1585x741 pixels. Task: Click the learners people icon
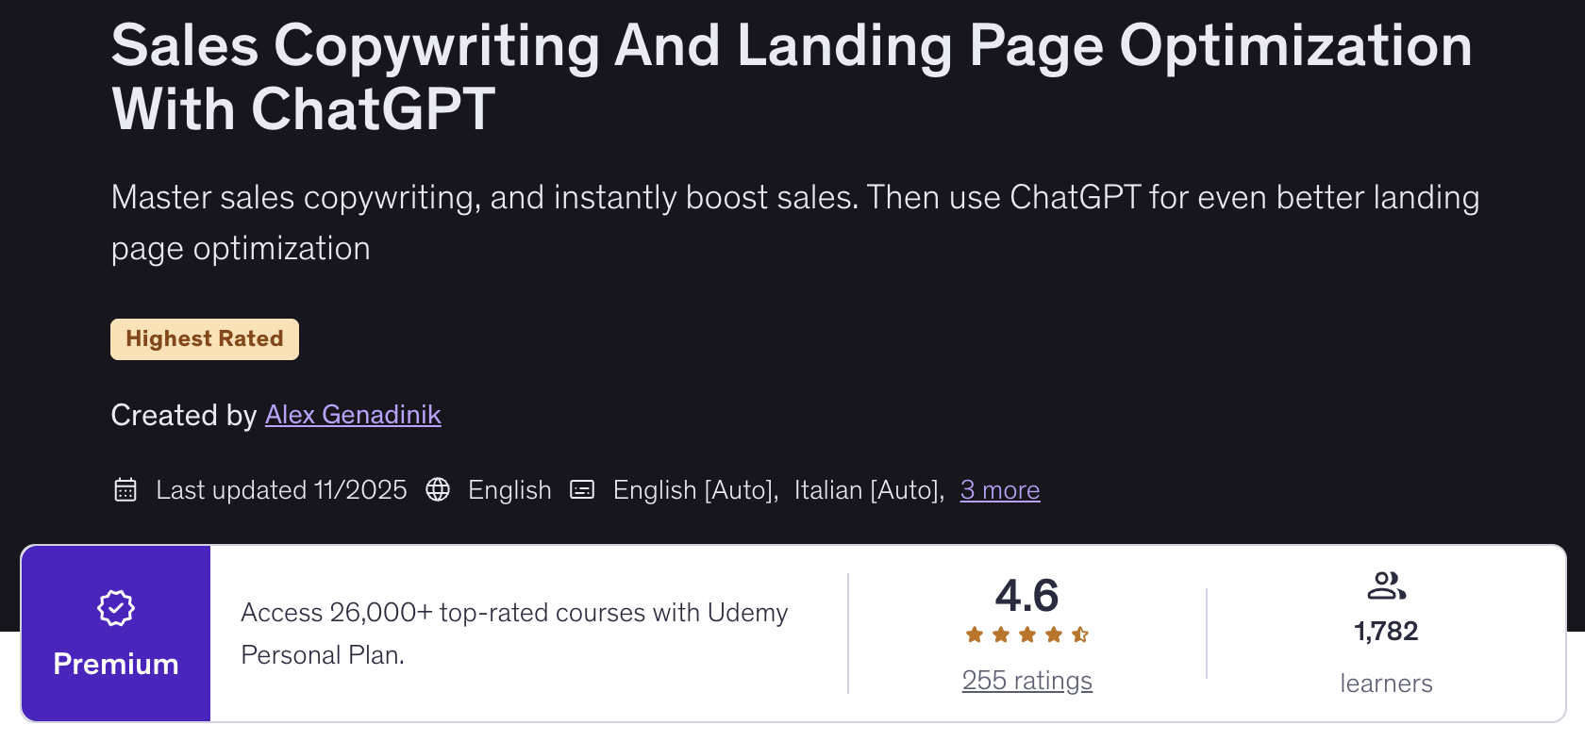1386,586
